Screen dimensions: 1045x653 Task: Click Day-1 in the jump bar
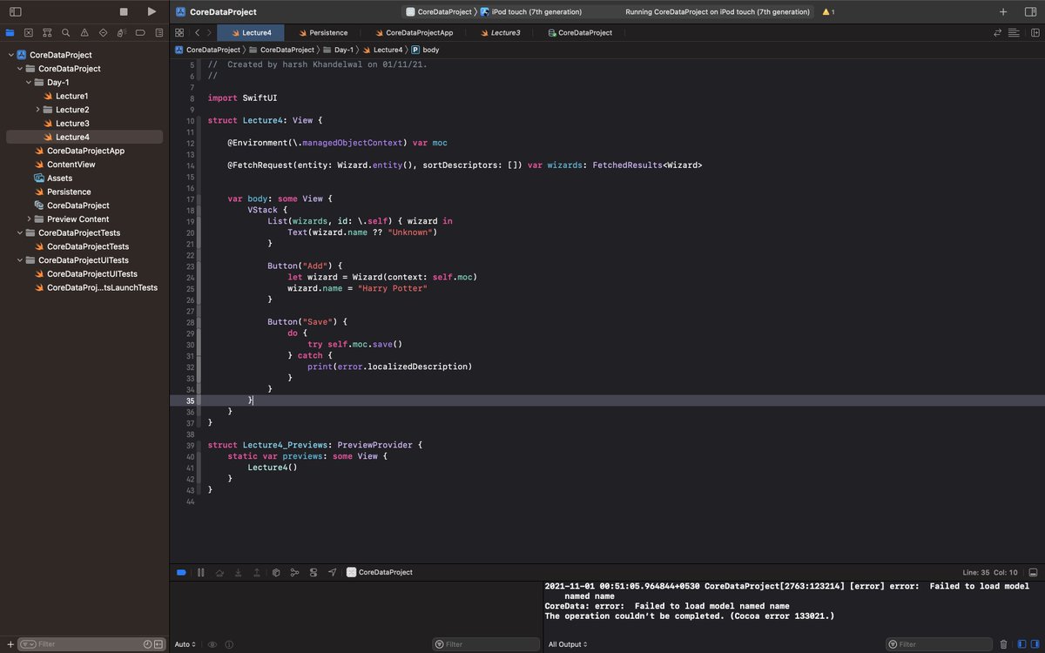(340, 50)
